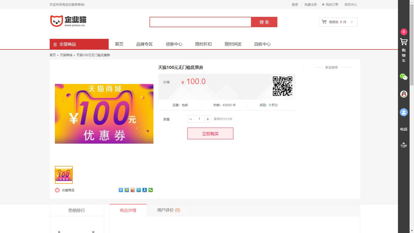Share product to QQ Zone star icon
This screenshot has width=414, height=233.
tap(127, 190)
